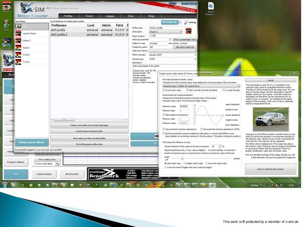Select the dirt3 game icon in library
Image resolution: width=303 pixels, height=227 pixels.
pyautogui.click(x=18, y=26)
